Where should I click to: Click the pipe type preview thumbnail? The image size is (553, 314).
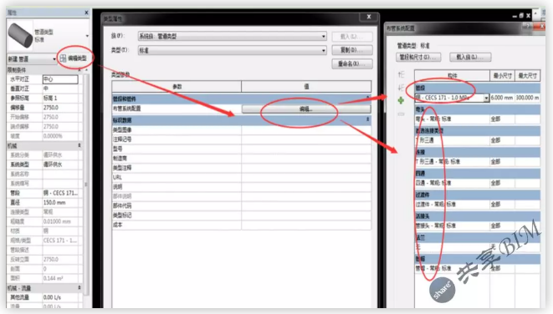pyautogui.click(x=20, y=35)
